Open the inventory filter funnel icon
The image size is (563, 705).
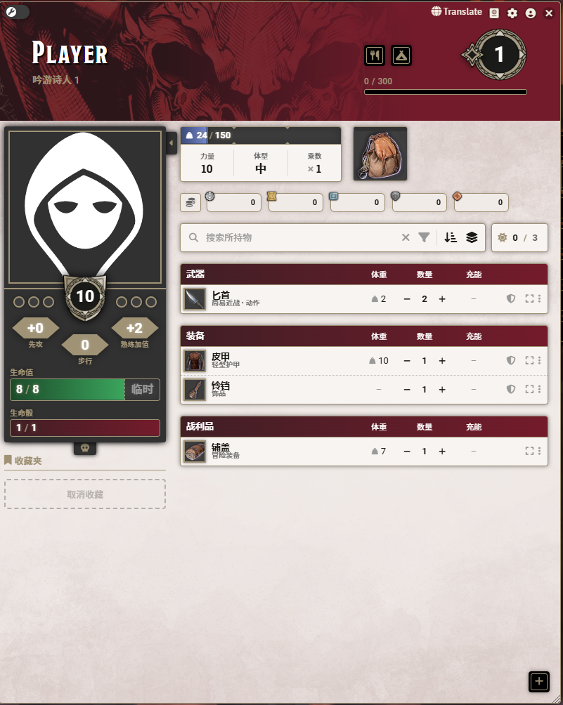click(x=424, y=237)
